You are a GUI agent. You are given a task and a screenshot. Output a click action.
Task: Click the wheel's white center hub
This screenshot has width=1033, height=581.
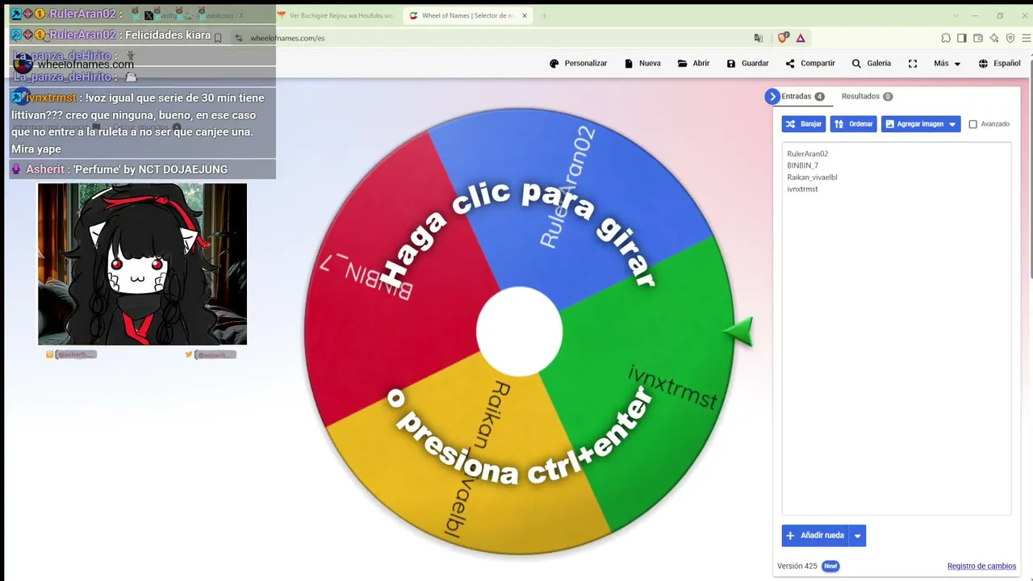[519, 332]
